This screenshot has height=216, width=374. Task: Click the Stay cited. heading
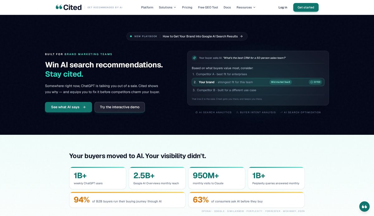pyautogui.click(x=64, y=74)
